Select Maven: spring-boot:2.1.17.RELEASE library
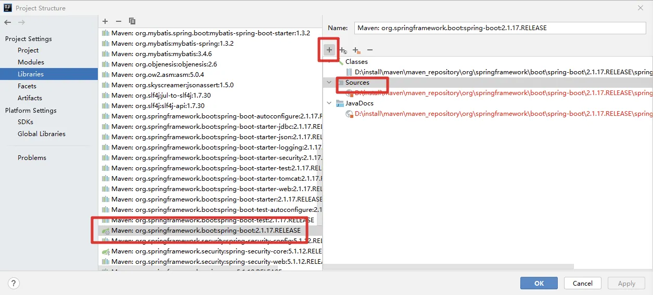653x295 pixels. coord(210,231)
